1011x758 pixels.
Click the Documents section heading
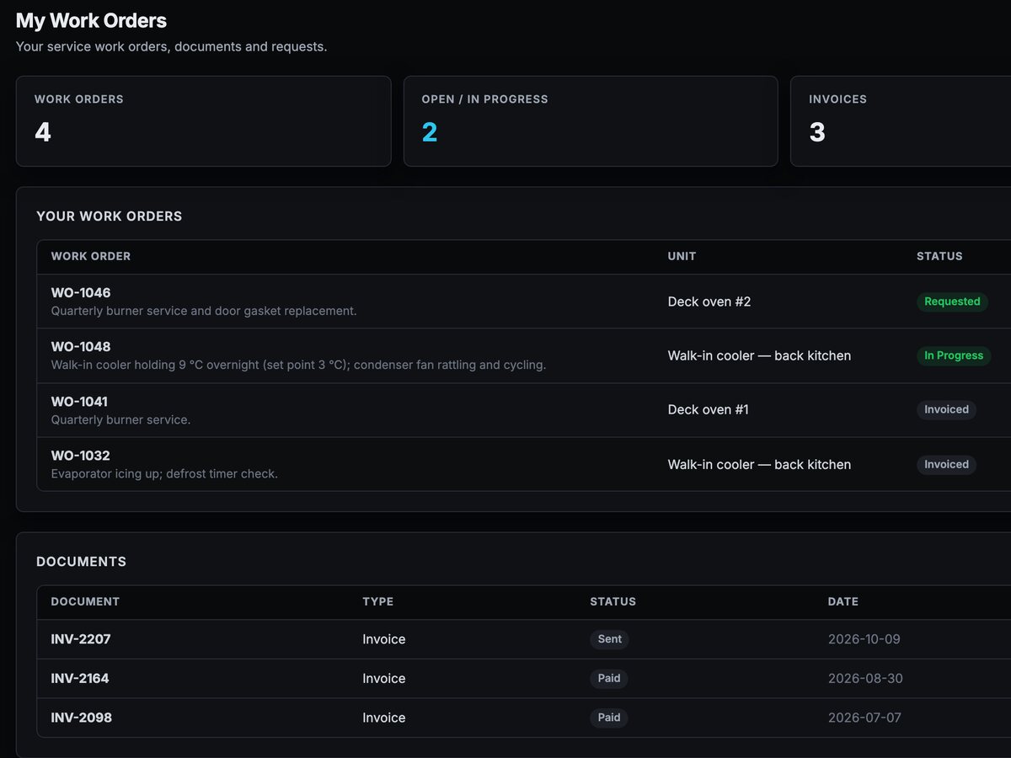click(81, 562)
